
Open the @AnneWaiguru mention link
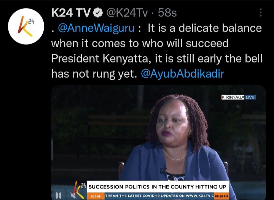96,28
